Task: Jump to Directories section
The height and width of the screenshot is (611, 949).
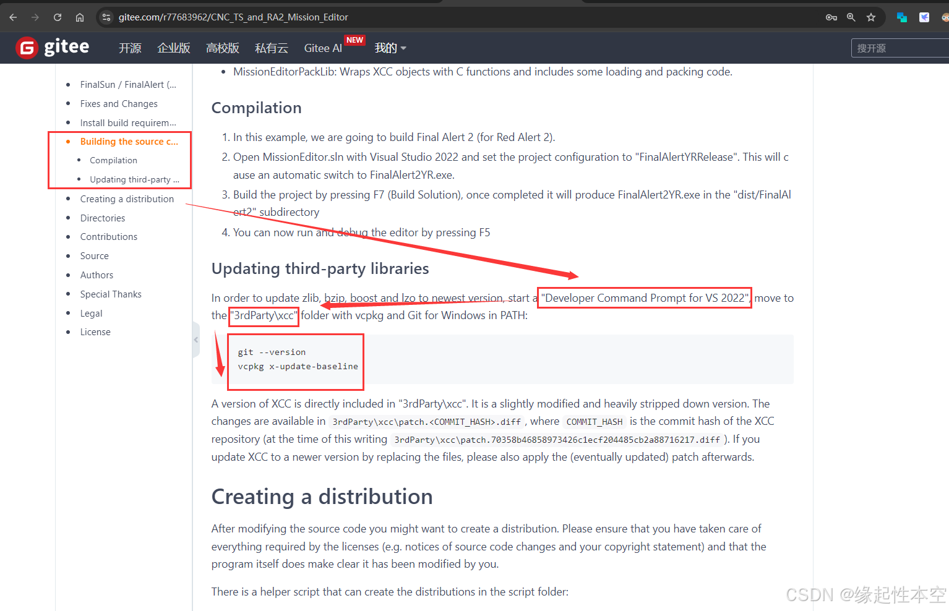Action: pyautogui.click(x=103, y=218)
